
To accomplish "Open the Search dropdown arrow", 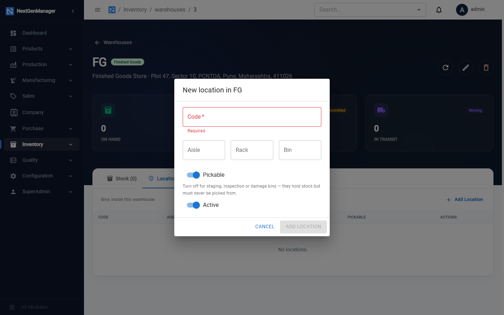I will pyautogui.click(x=419, y=10).
